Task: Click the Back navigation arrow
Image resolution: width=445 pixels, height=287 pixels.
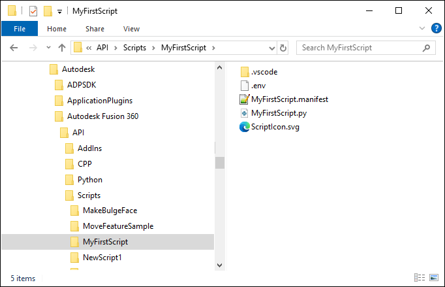Action: [14, 48]
